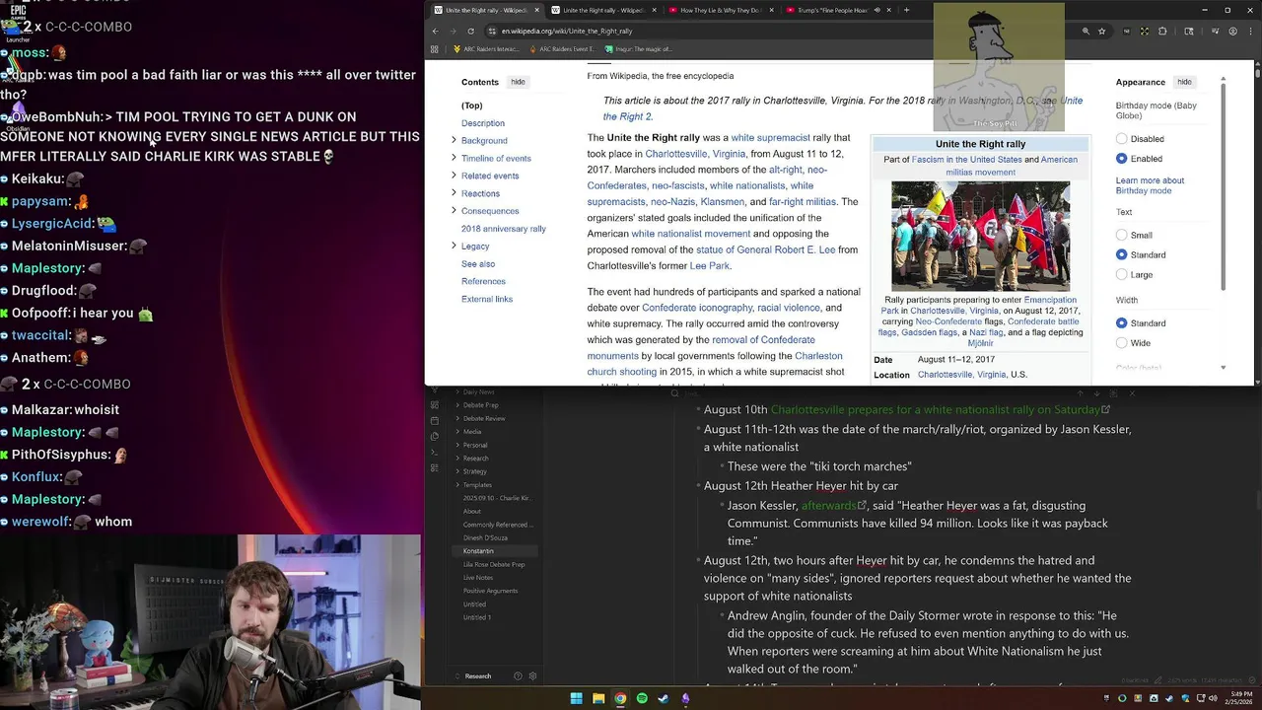
Task: Click zoom magnifier icon in address bar
Action: coord(1086,31)
